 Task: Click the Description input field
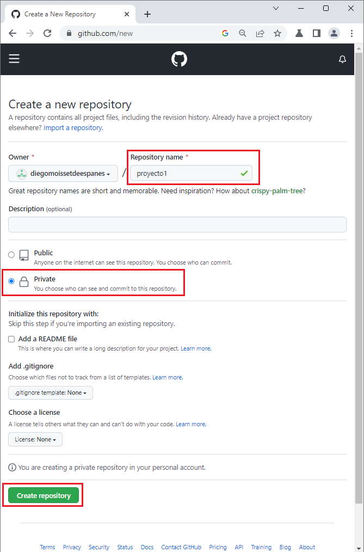pyautogui.click(x=177, y=224)
